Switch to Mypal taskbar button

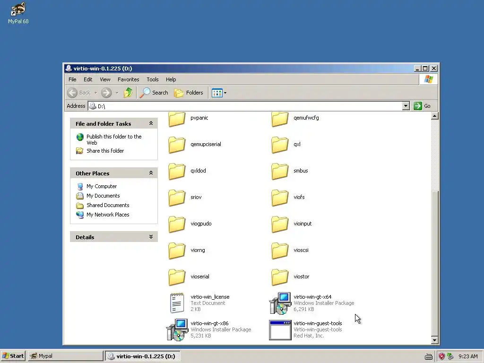click(x=65, y=356)
